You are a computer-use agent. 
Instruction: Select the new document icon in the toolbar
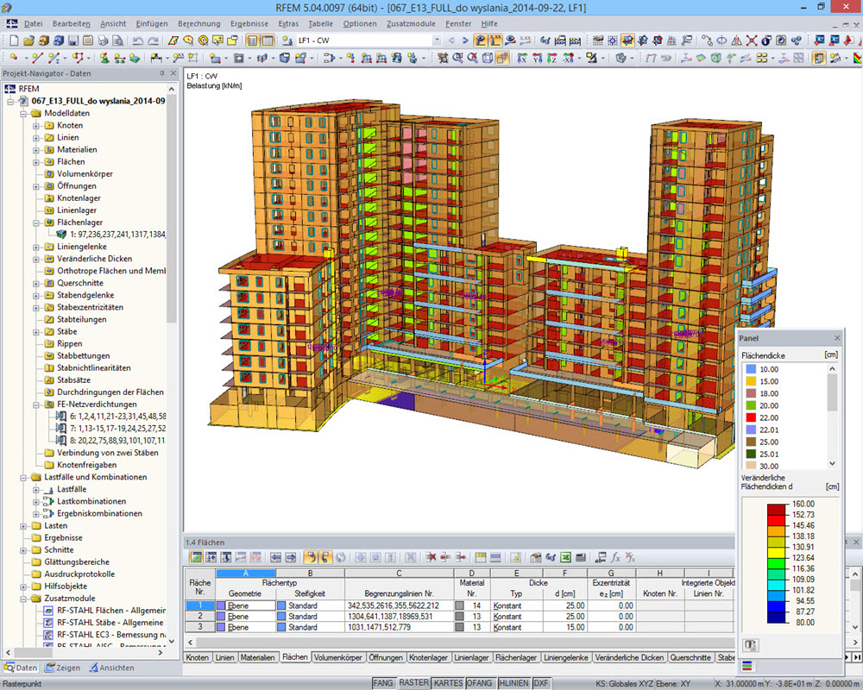12,41
